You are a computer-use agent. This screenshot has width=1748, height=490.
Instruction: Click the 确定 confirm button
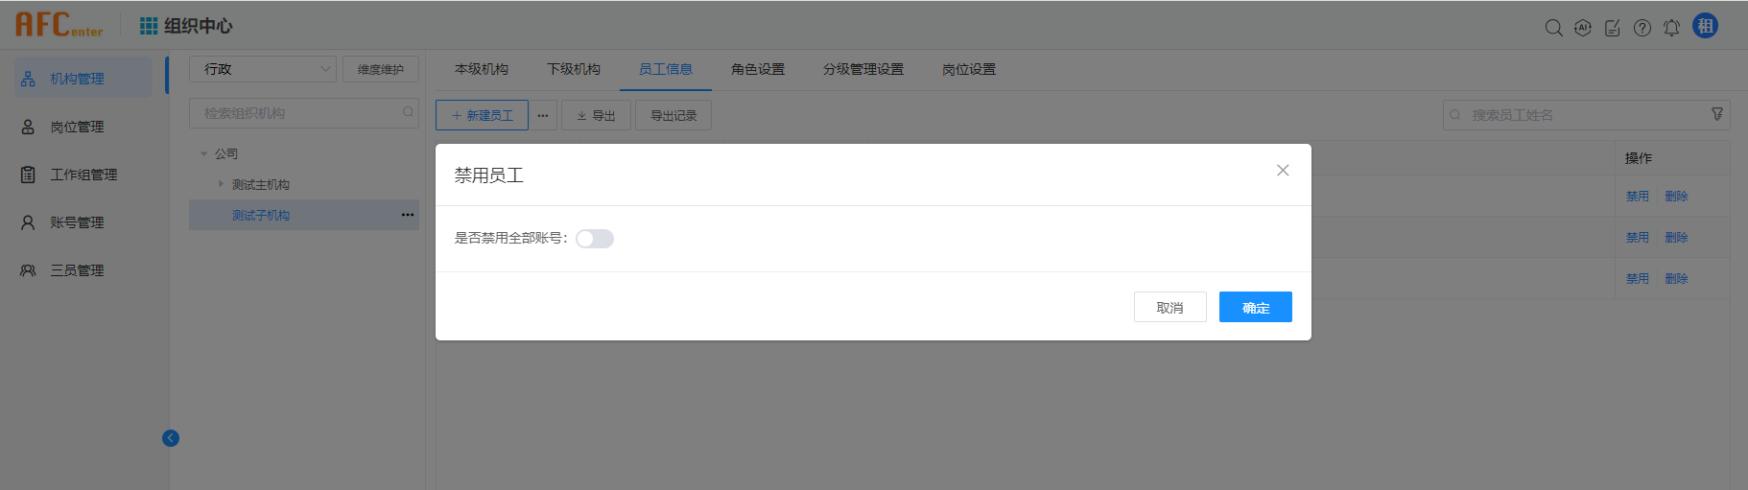click(x=1255, y=307)
